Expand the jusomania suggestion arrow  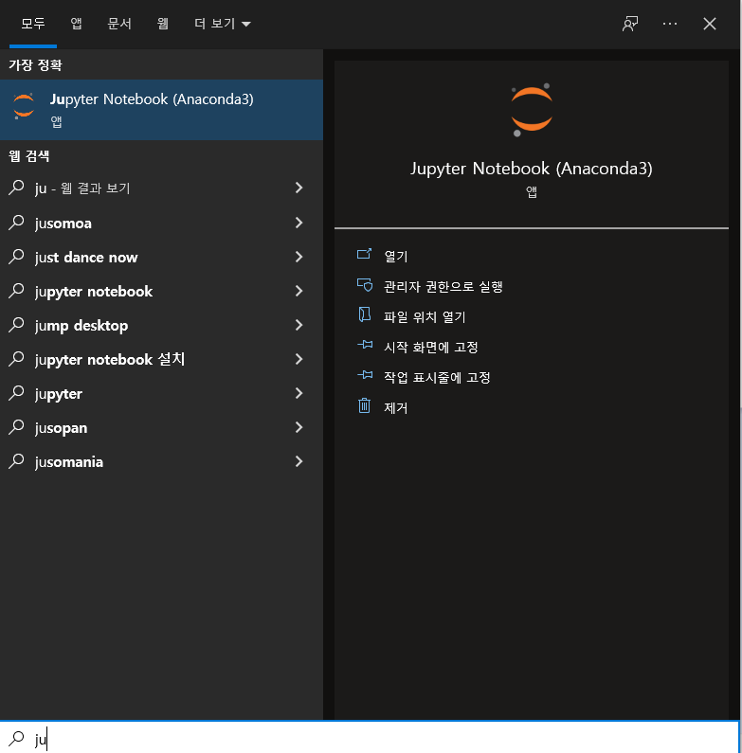pyautogui.click(x=299, y=461)
